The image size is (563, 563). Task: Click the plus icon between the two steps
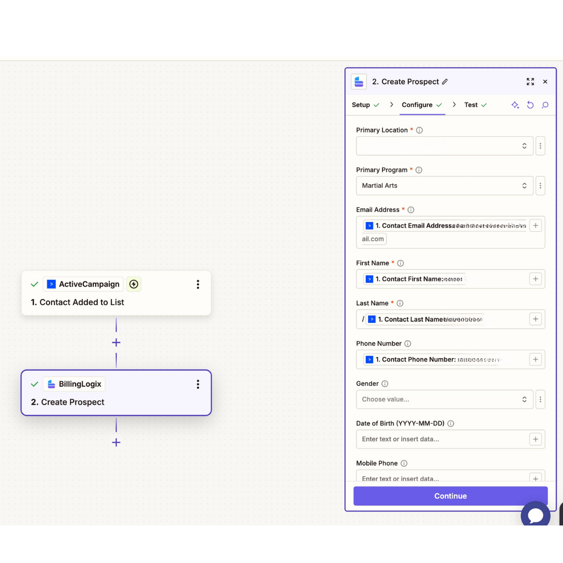pos(116,342)
